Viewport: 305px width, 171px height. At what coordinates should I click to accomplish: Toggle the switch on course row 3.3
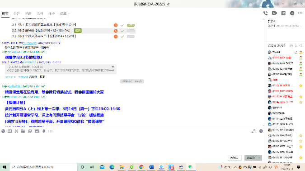pyautogui.click(x=131, y=36)
